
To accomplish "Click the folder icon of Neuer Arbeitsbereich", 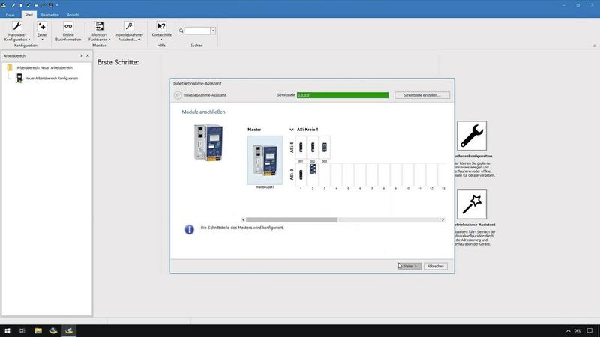I will pyautogui.click(x=10, y=67).
